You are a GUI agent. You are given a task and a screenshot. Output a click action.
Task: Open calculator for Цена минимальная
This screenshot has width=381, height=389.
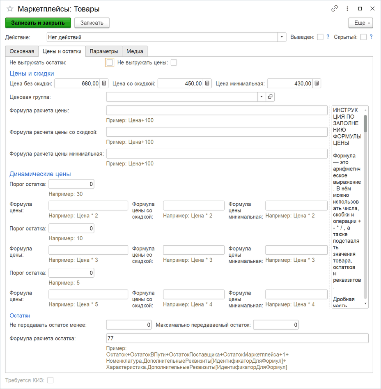pos(317,83)
